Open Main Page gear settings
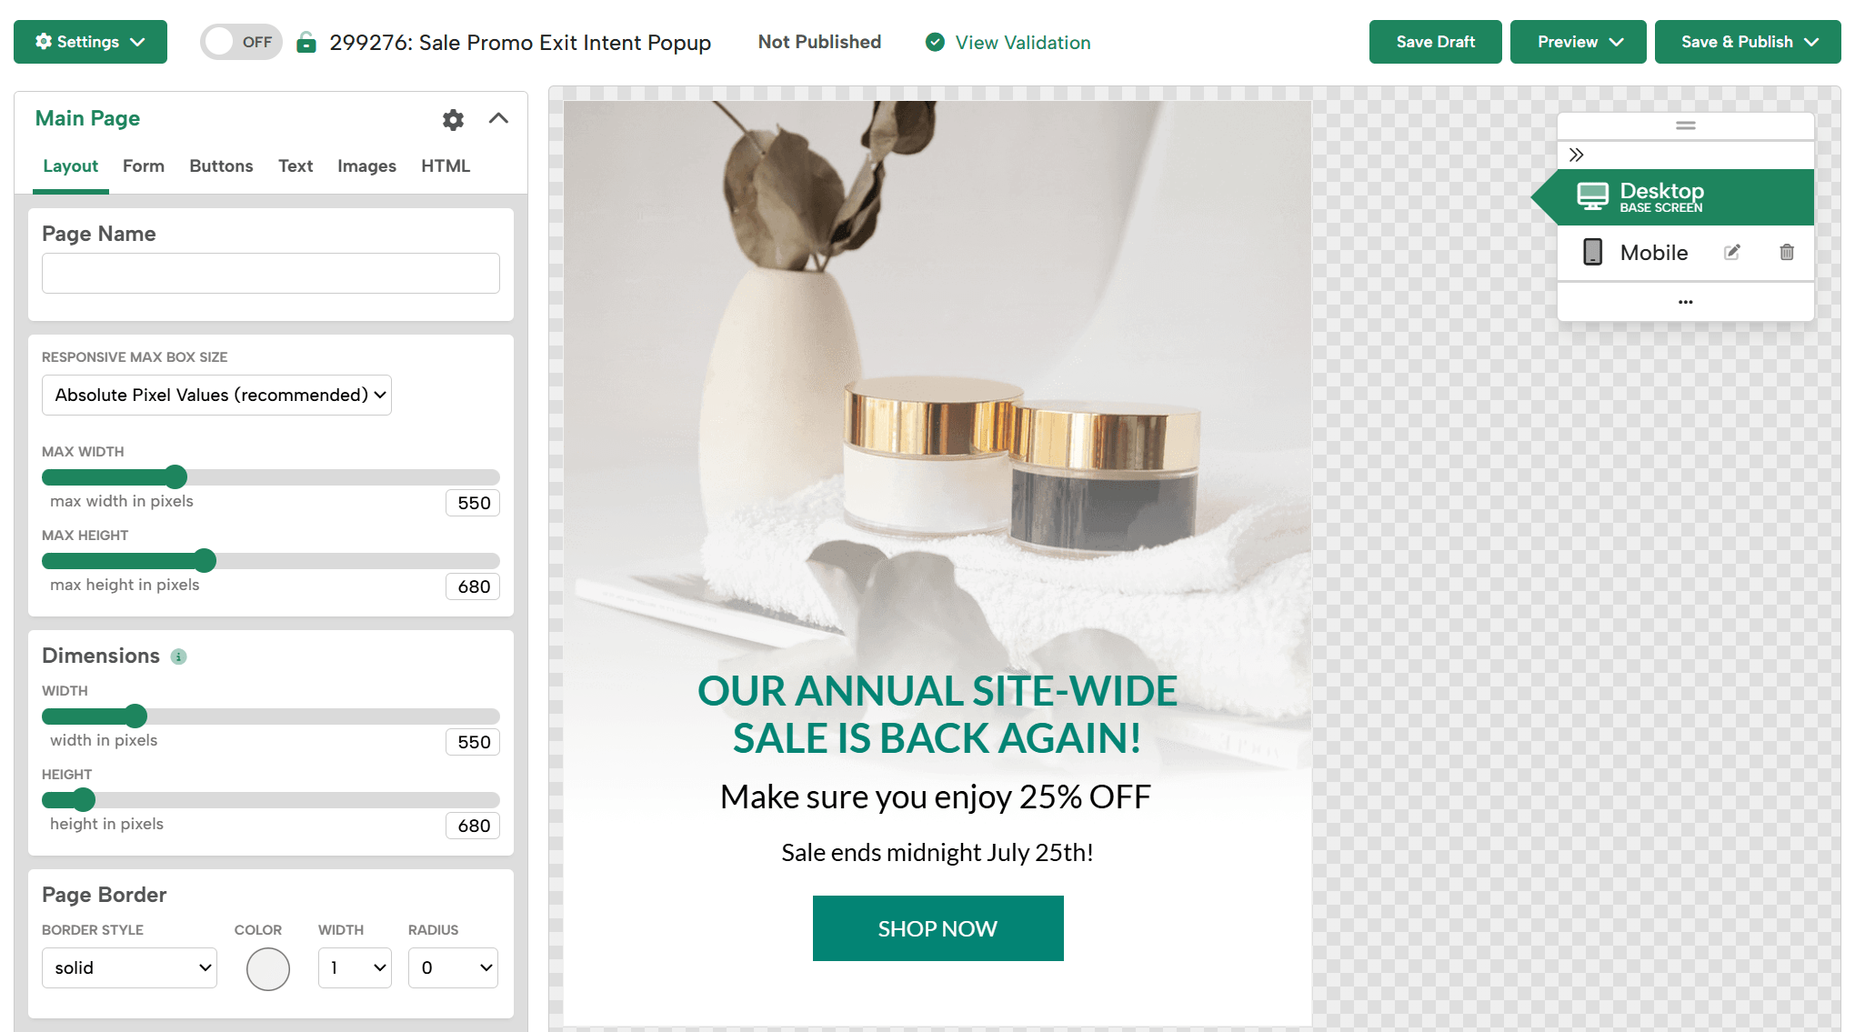 pyautogui.click(x=453, y=119)
